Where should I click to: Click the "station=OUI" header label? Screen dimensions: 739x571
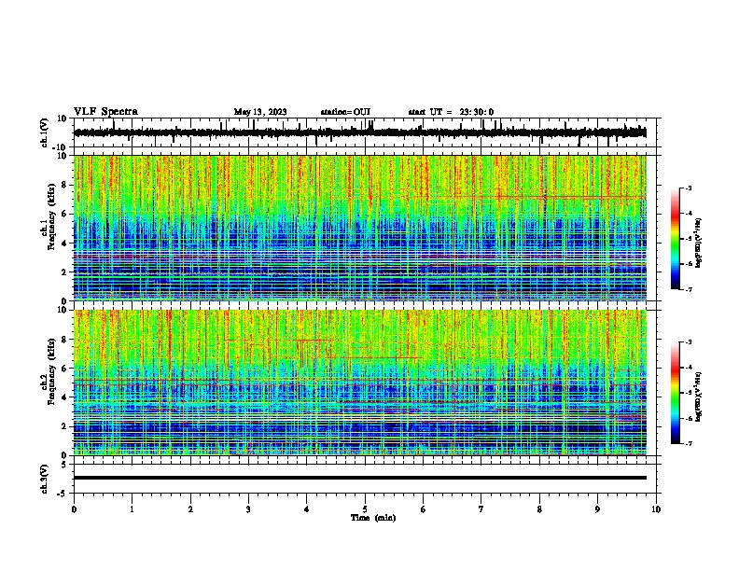click(x=345, y=112)
